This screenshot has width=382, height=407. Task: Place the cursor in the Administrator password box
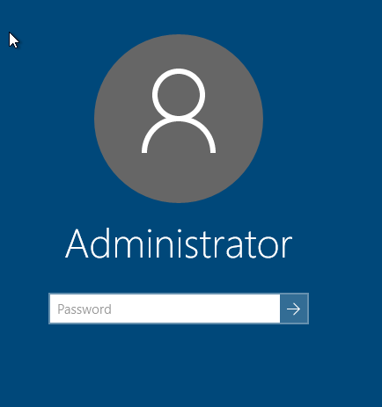pyautogui.click(x=165, y=309)
